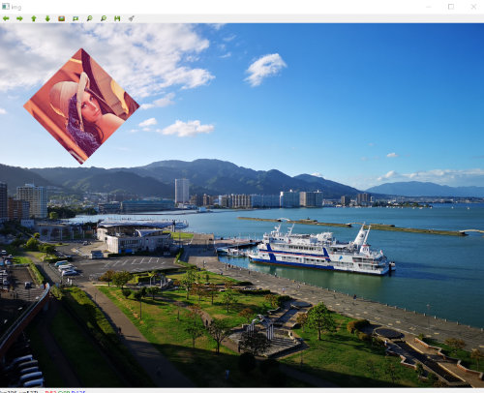Pan the image left with the left arrow
484x393 pixels.
pos(6,18)
